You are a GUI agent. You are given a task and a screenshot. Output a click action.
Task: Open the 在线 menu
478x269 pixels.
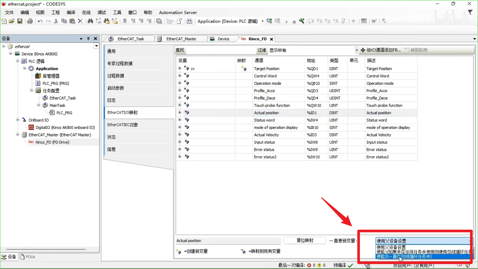[86, 12]
